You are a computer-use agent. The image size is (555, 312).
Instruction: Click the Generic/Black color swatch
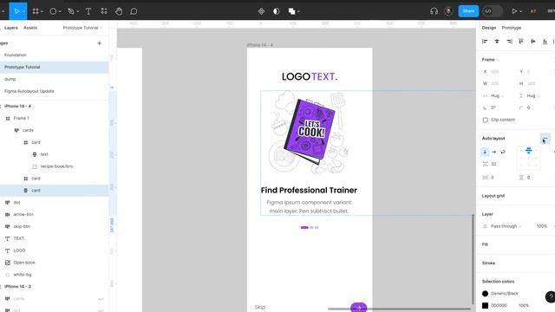486,294
